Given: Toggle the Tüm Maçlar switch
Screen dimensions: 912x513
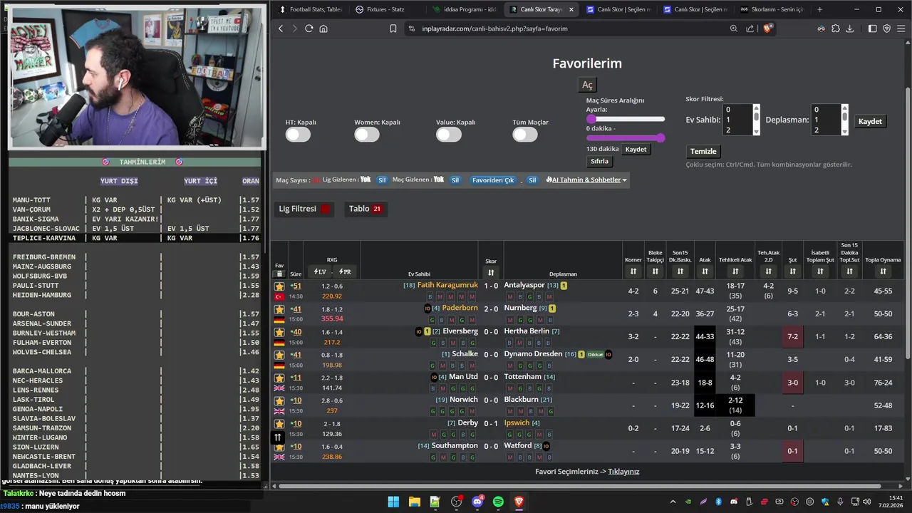Looking at the screenshot, I should click(525, 135).
